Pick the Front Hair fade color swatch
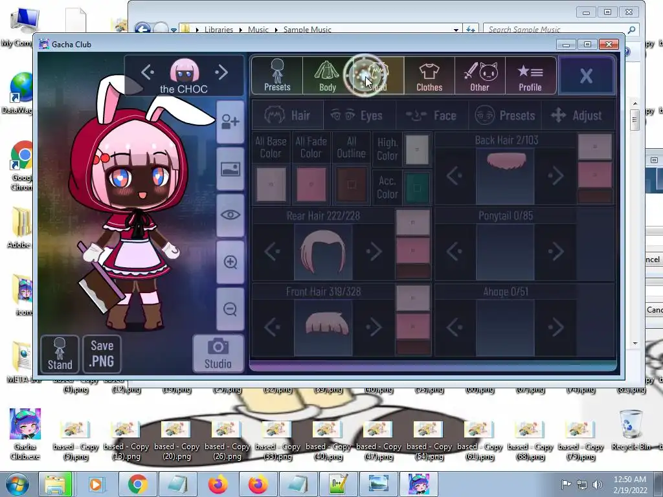Screen dimensions: 663x497 (413, 326)
